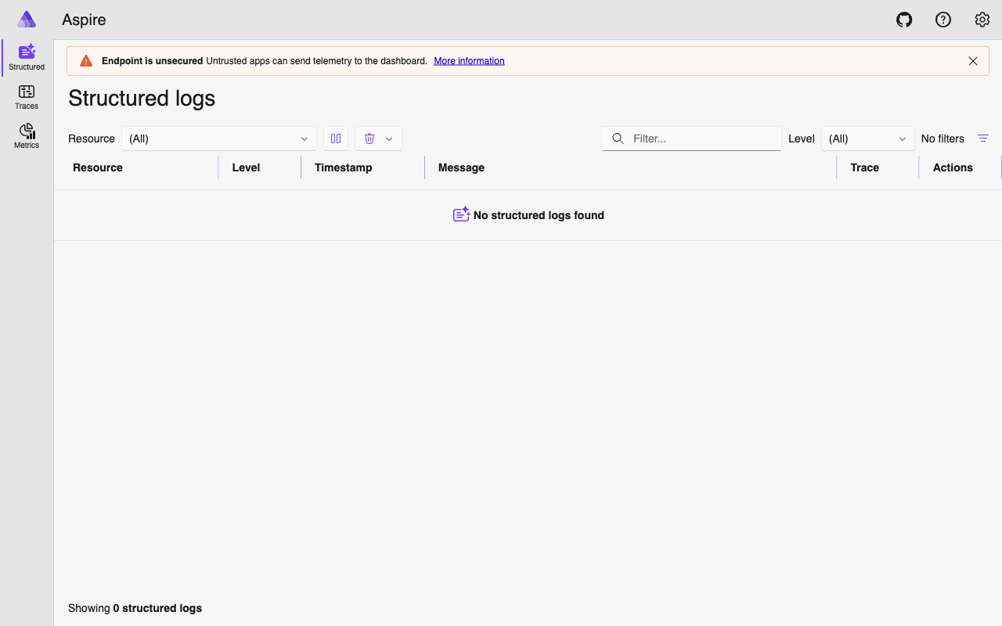Expand the Resource (All) combo box
Screen dimensions: 1002x626
218,139
